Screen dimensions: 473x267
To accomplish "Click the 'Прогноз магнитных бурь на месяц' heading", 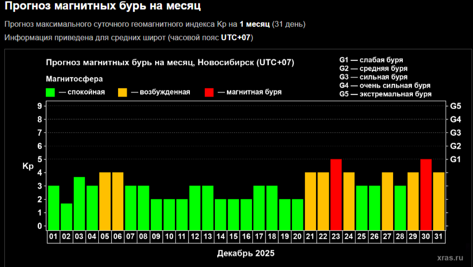I will [x=103, y=7].
